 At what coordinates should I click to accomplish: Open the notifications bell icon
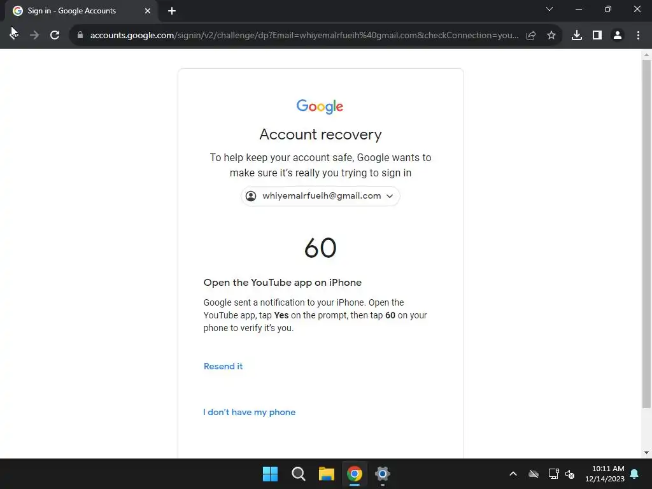pyautogui.click(x=635, y=474)
